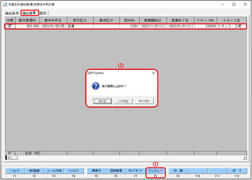Click the 案件管理NO column header
252x180 pixels.
[x=28, y=20]
